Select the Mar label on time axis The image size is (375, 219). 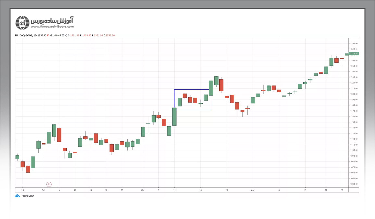(143, 190)
